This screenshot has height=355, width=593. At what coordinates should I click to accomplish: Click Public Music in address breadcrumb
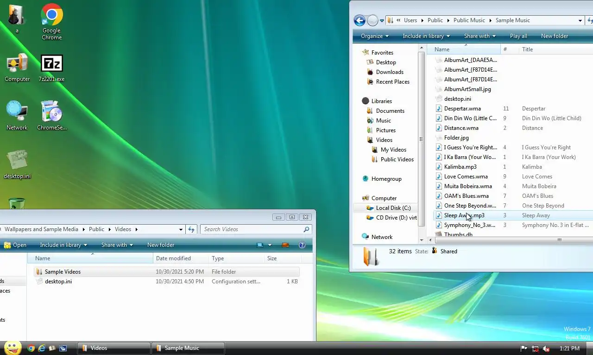[469, 20]
